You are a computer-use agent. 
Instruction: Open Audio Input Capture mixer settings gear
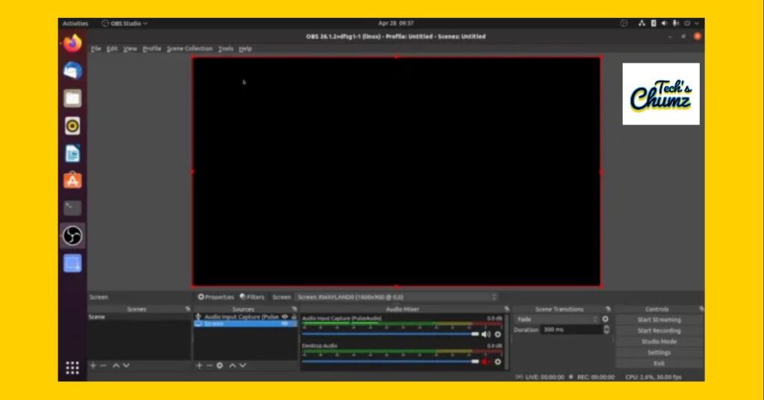tap(498, 334)
